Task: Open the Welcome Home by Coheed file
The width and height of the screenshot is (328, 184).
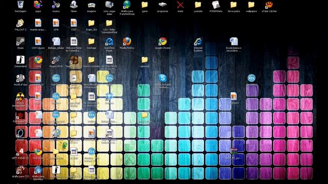Action: tap(74, 41)
